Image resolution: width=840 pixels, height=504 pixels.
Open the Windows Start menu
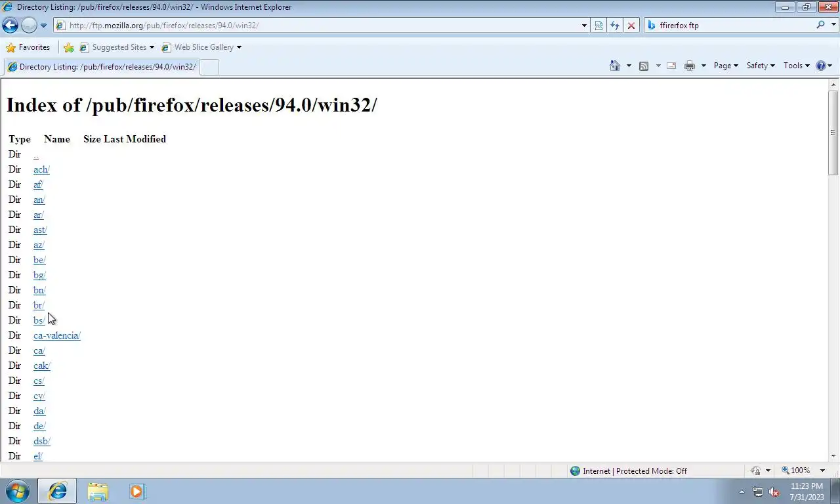click(17, 492)
